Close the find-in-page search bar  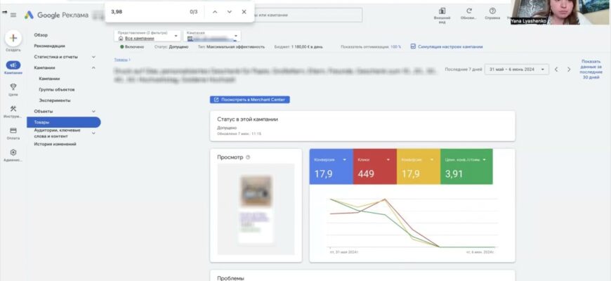[x=244, y=12]
